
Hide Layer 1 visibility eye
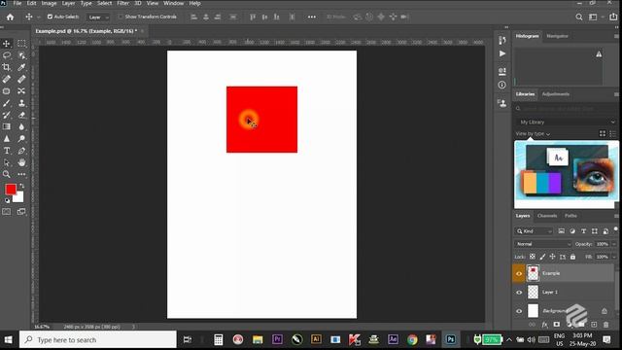pos(519,293)
